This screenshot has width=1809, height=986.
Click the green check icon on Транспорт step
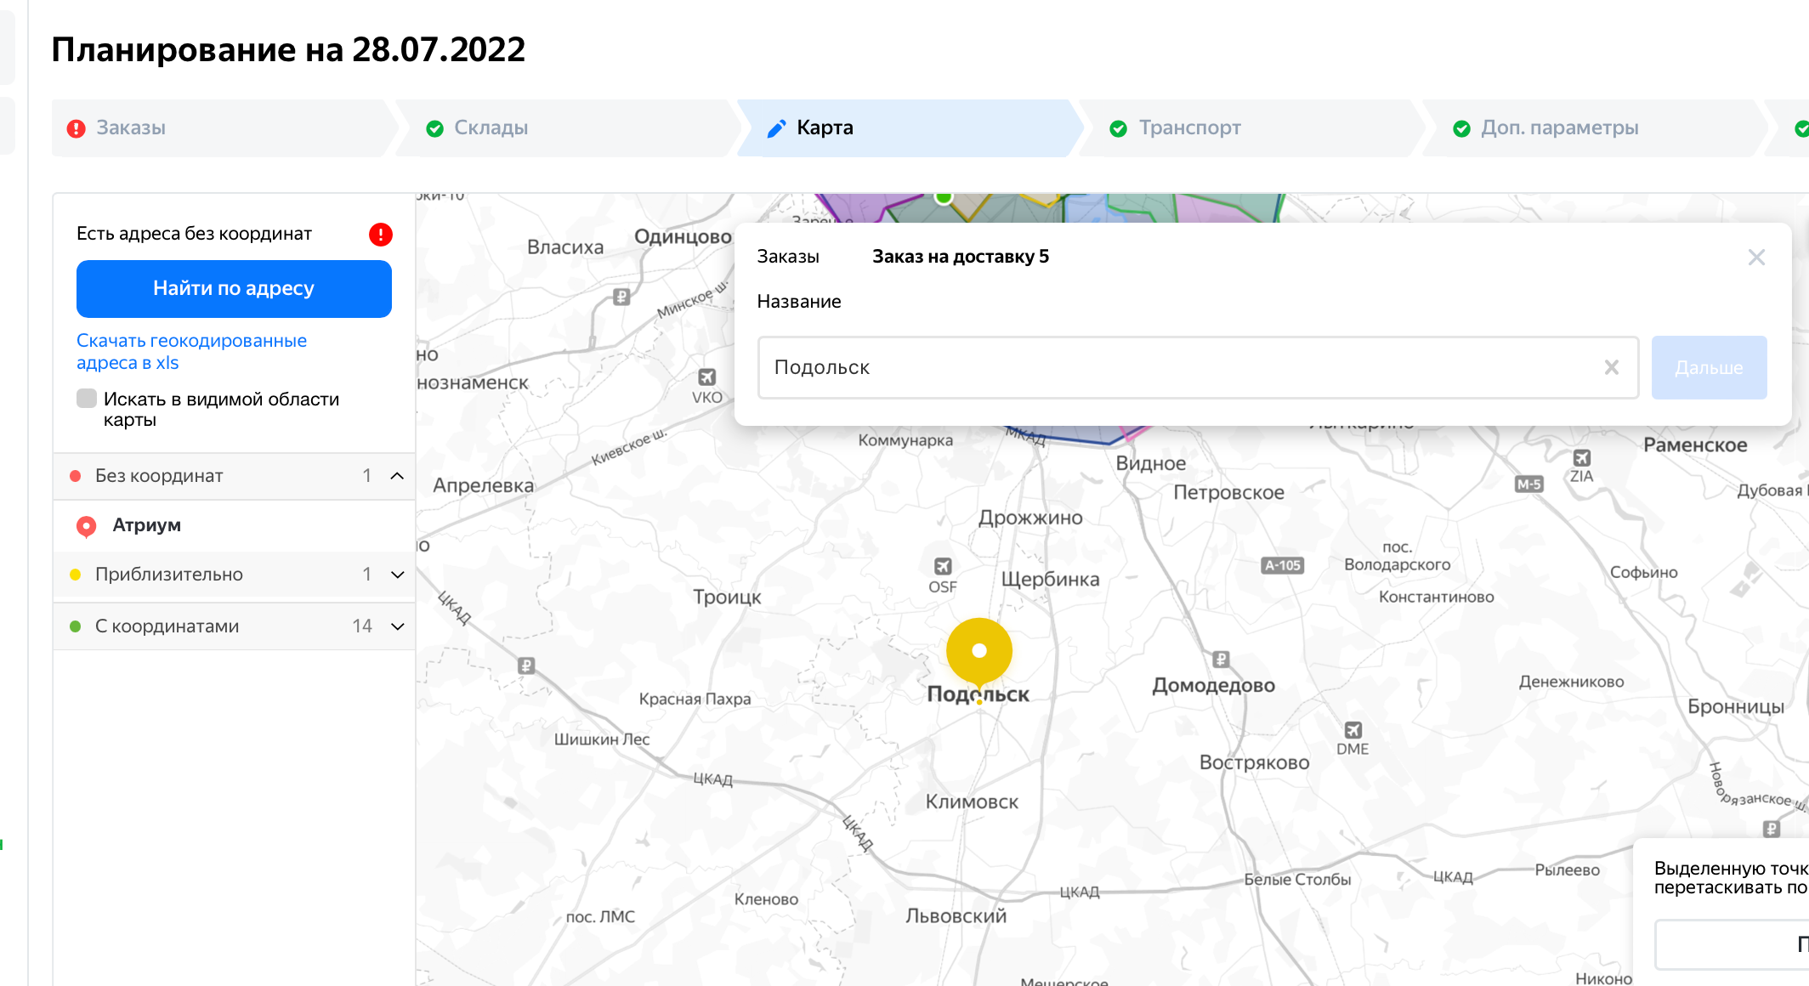(1119, 128)
